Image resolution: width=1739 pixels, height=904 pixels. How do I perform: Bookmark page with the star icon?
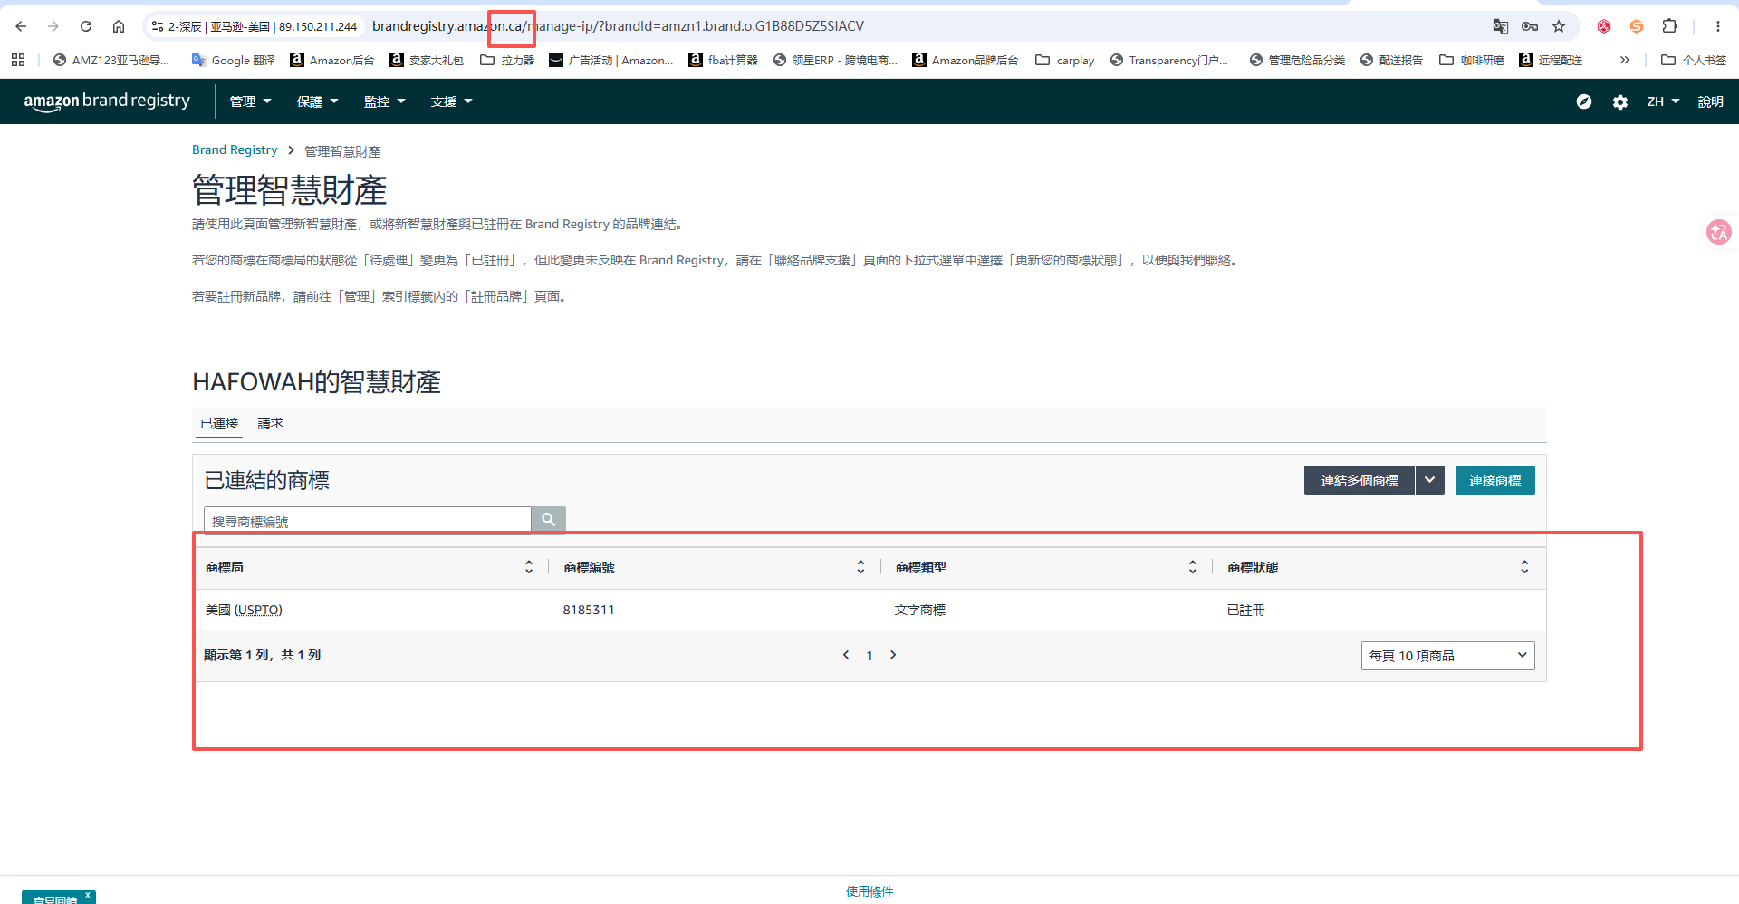pos(1559,26)
